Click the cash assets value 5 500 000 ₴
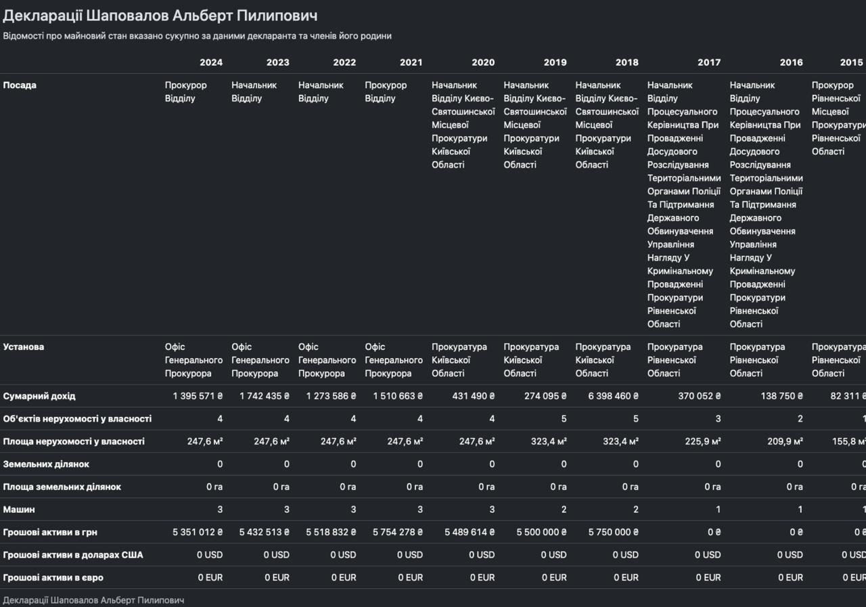The width and height of the screenshot is (866, 607). point(541,532)
